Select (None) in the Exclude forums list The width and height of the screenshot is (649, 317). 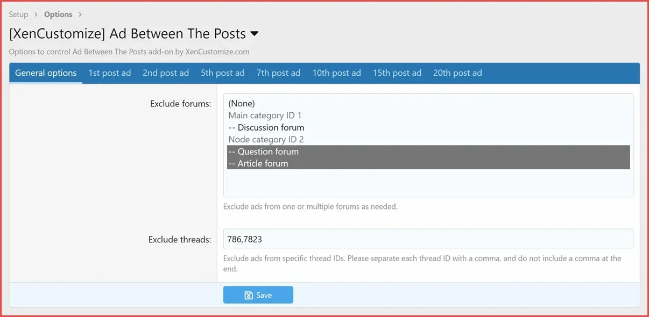242,103
